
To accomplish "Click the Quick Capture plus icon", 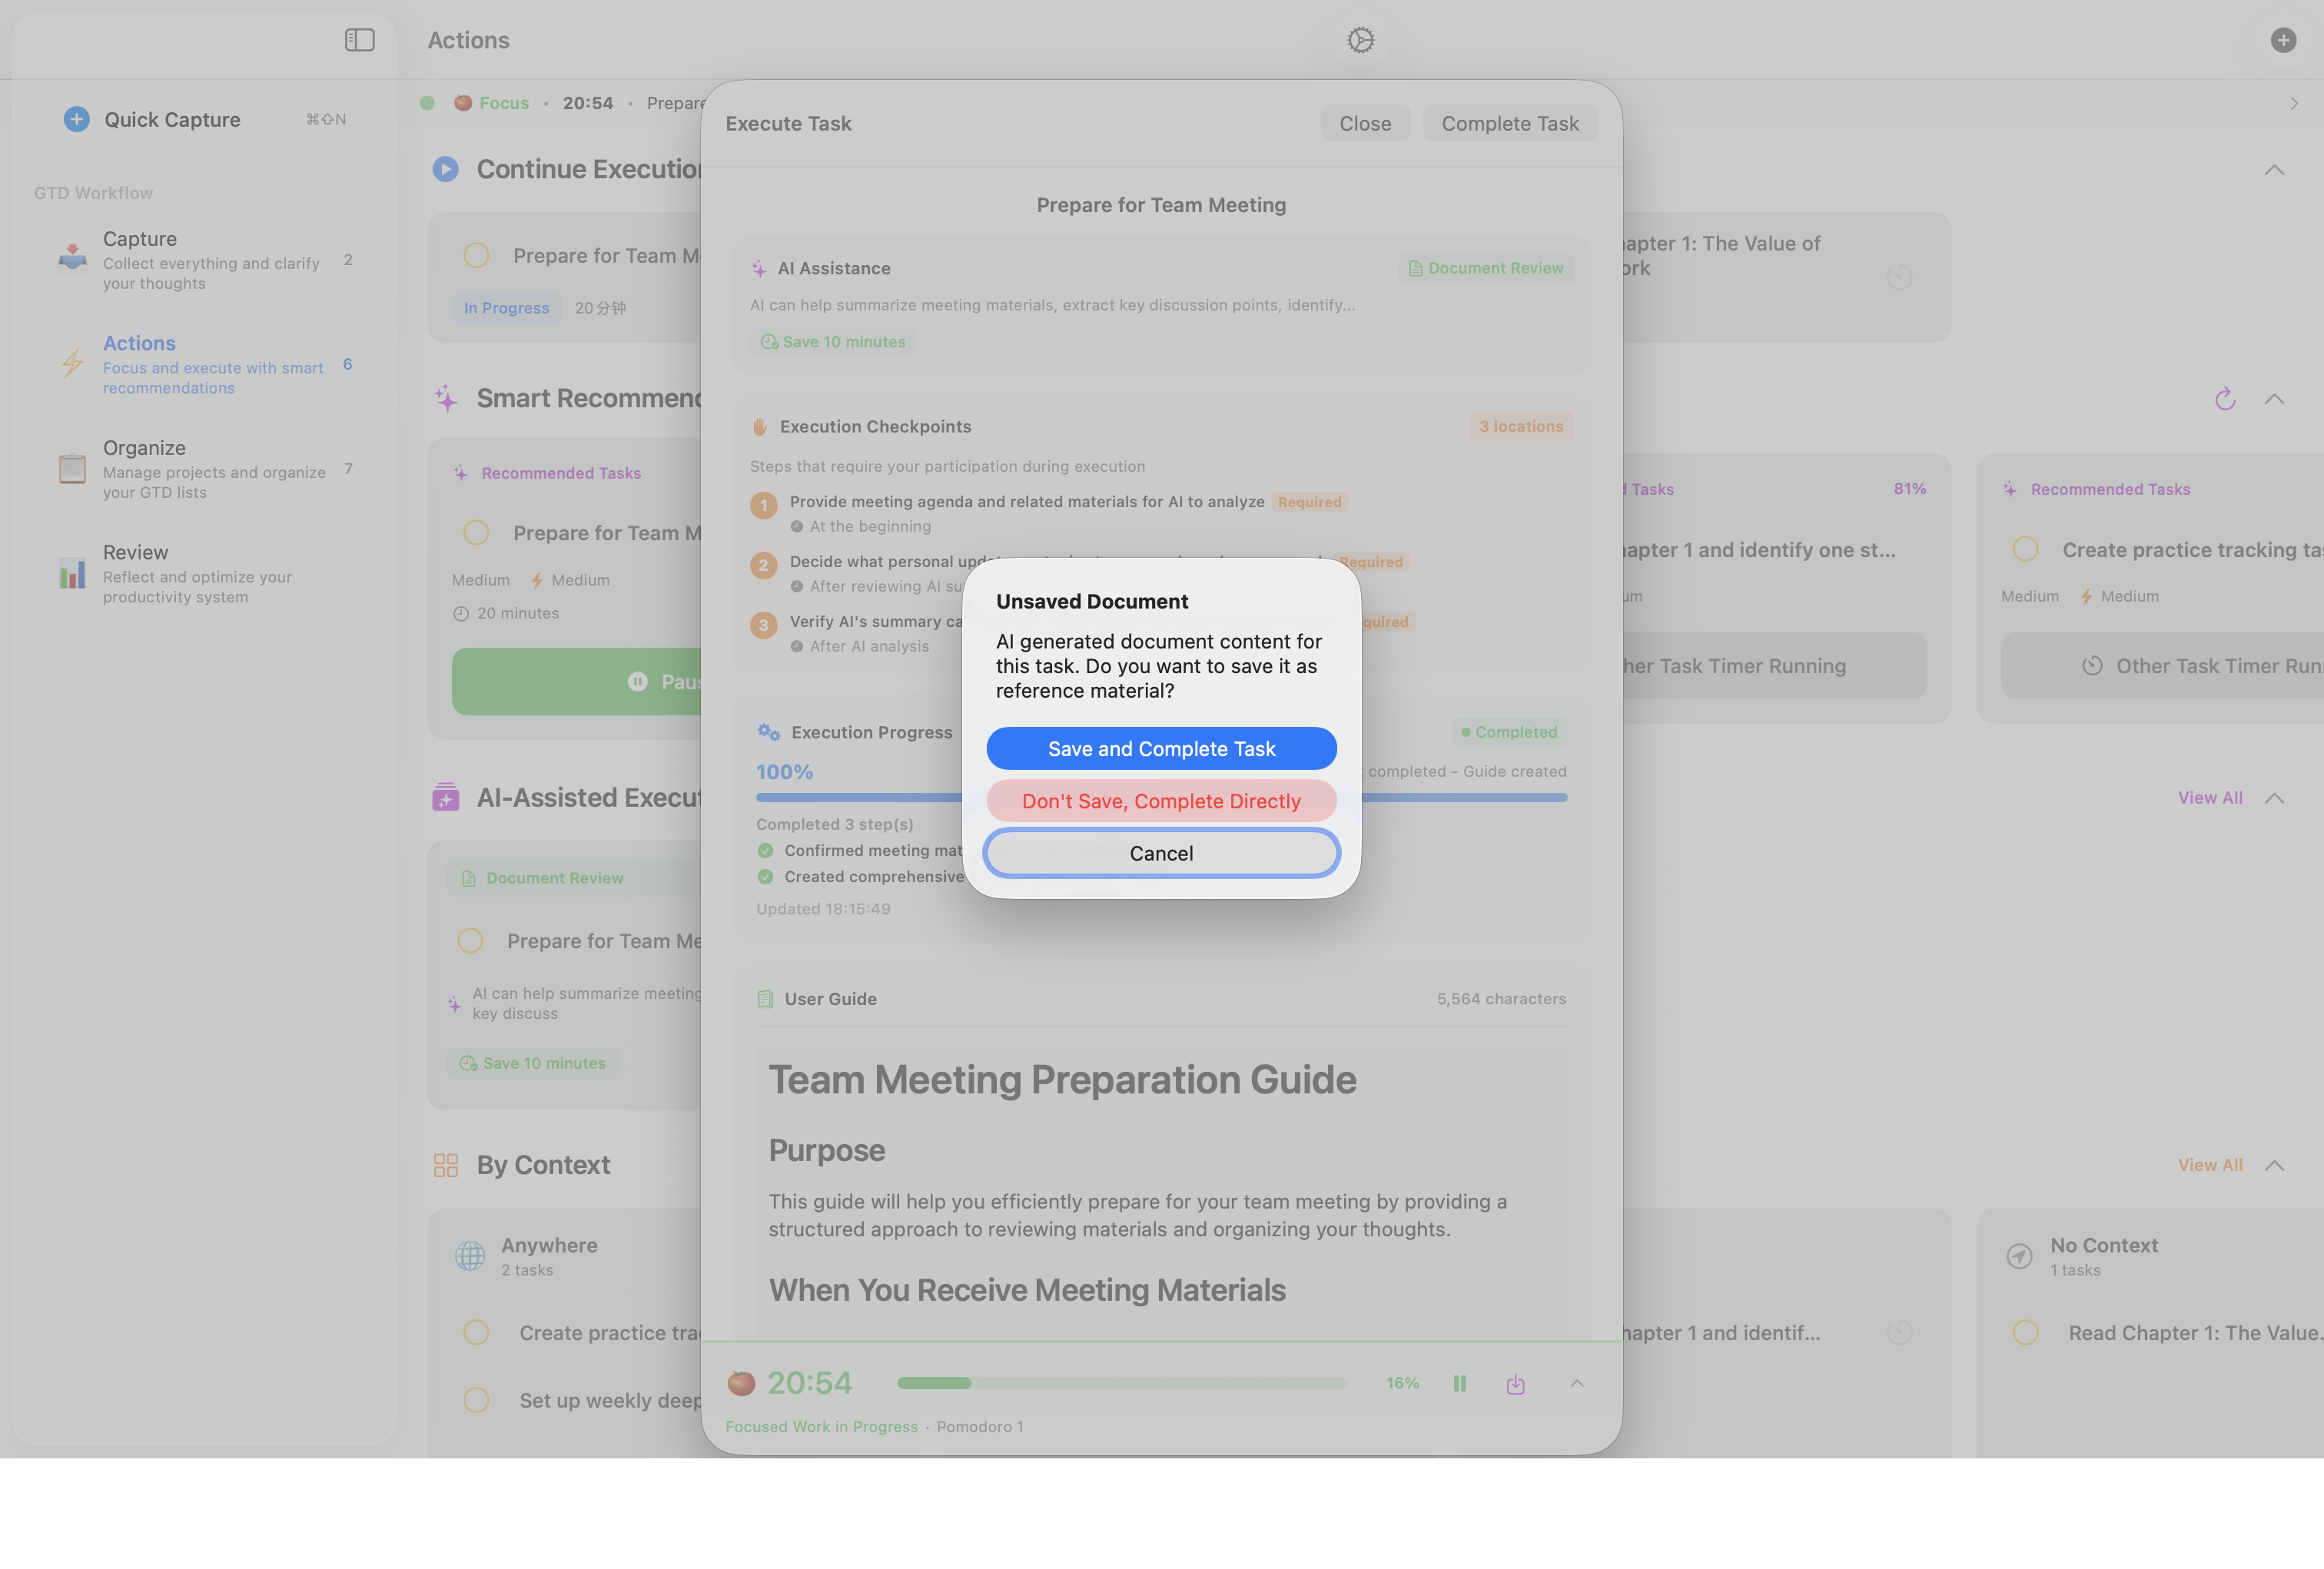I will [77, 119].
